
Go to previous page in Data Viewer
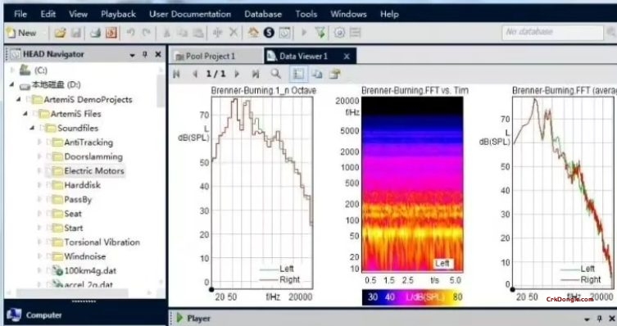click(x=195, y=74)
